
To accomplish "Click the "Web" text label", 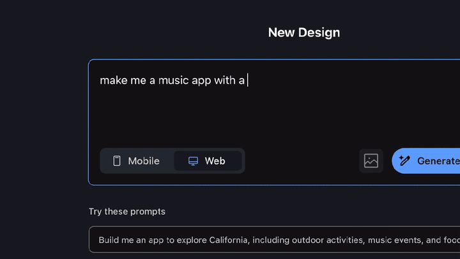I will [215, 161].
